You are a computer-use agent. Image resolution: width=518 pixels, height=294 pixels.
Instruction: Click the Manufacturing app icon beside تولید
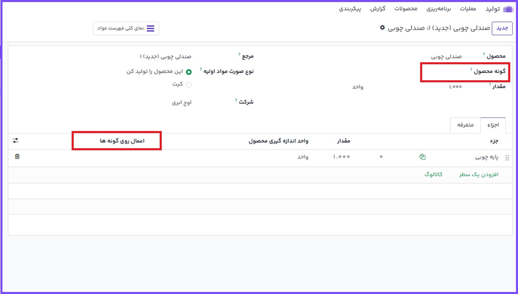tap(508, 9)
